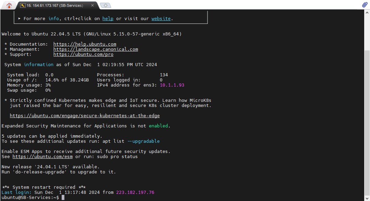Image resolution: width=370 pixels, height=201 pixels.
Task: Click the '24.04.1 LTS' release text
Action: coord(52,167)
